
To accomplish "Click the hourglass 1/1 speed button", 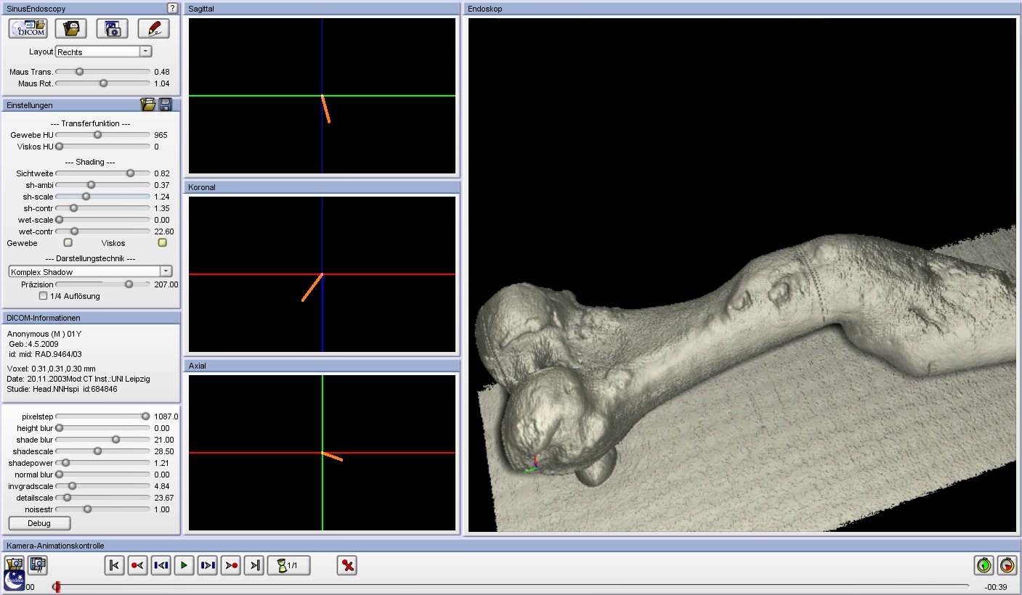I will coord(289,565).
